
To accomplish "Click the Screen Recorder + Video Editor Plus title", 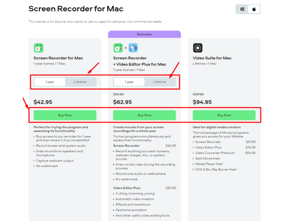I will tap(140, 61).
